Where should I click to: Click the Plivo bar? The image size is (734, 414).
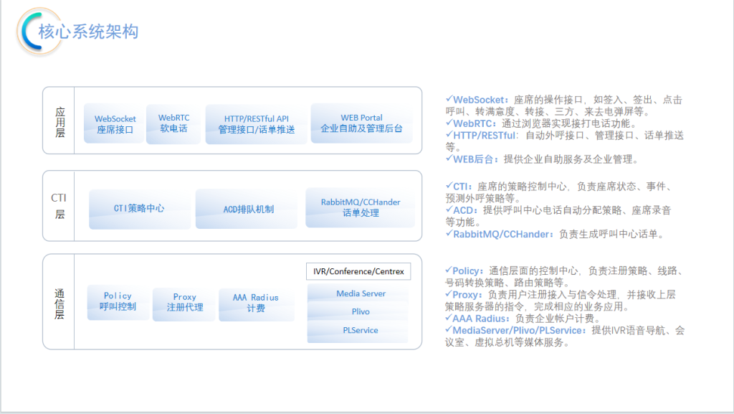pos(358,312)
